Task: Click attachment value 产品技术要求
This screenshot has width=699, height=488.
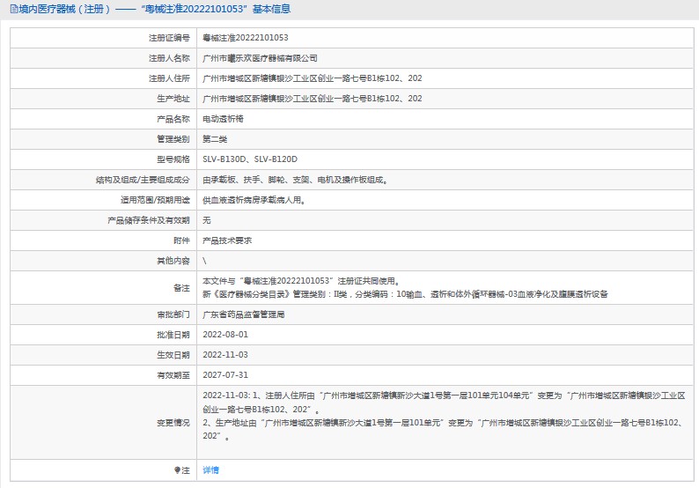Action: (x=227, y=240)
